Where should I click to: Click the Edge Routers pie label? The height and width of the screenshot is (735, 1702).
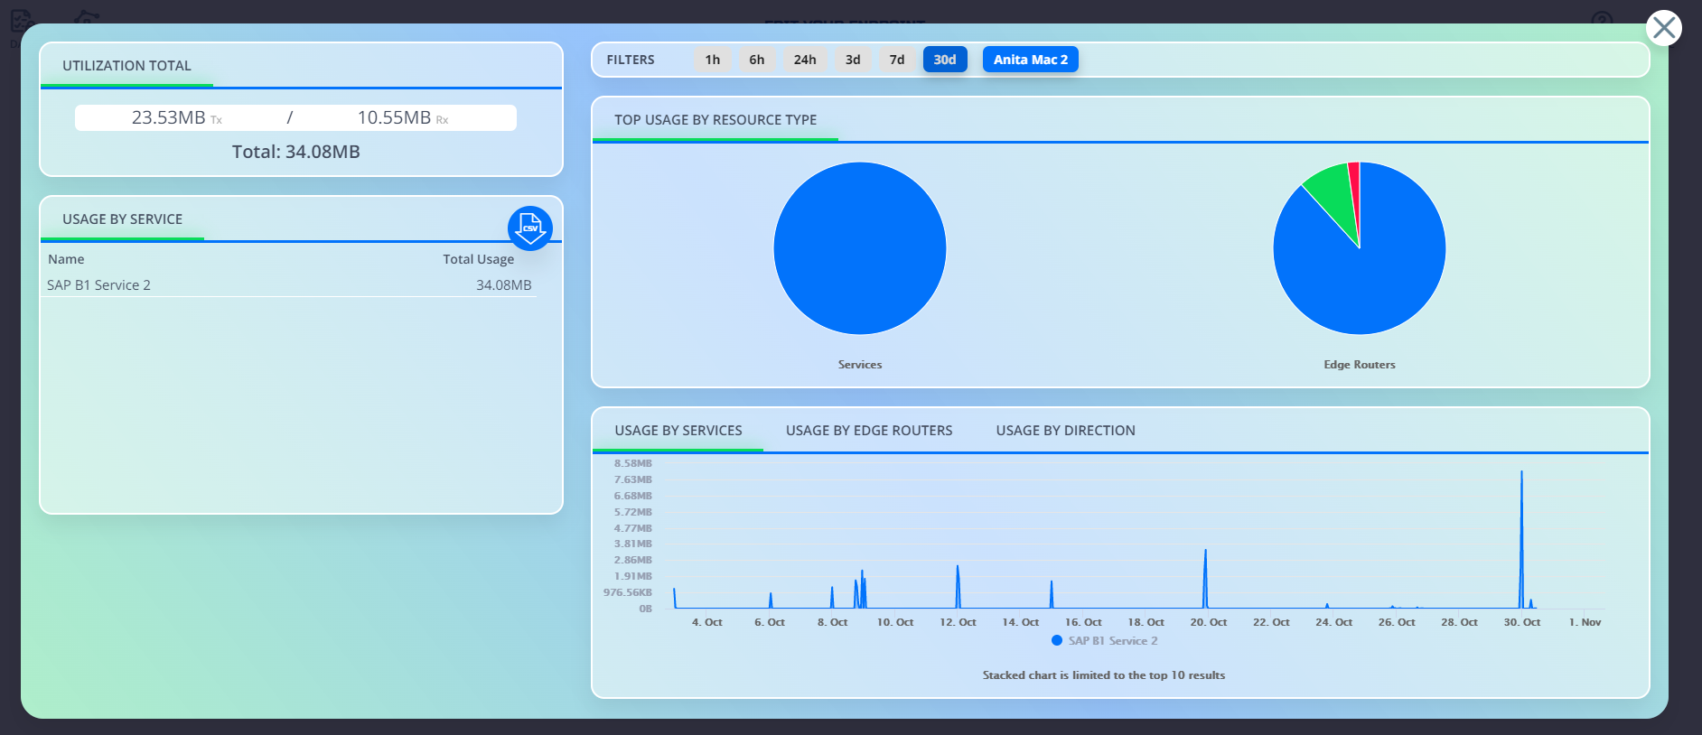tap(1360, 365)
